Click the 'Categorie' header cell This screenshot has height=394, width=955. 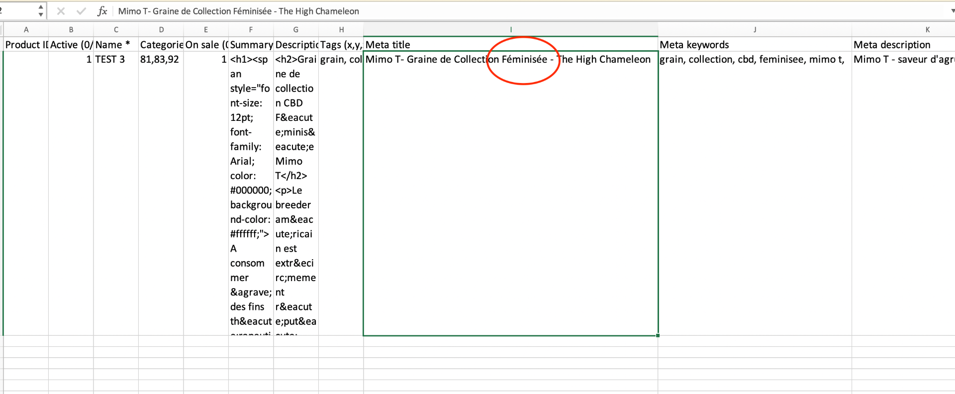[161, 44]
